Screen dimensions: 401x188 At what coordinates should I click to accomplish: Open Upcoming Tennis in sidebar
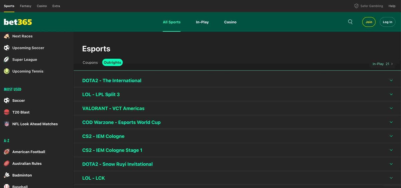pos(28,71)
